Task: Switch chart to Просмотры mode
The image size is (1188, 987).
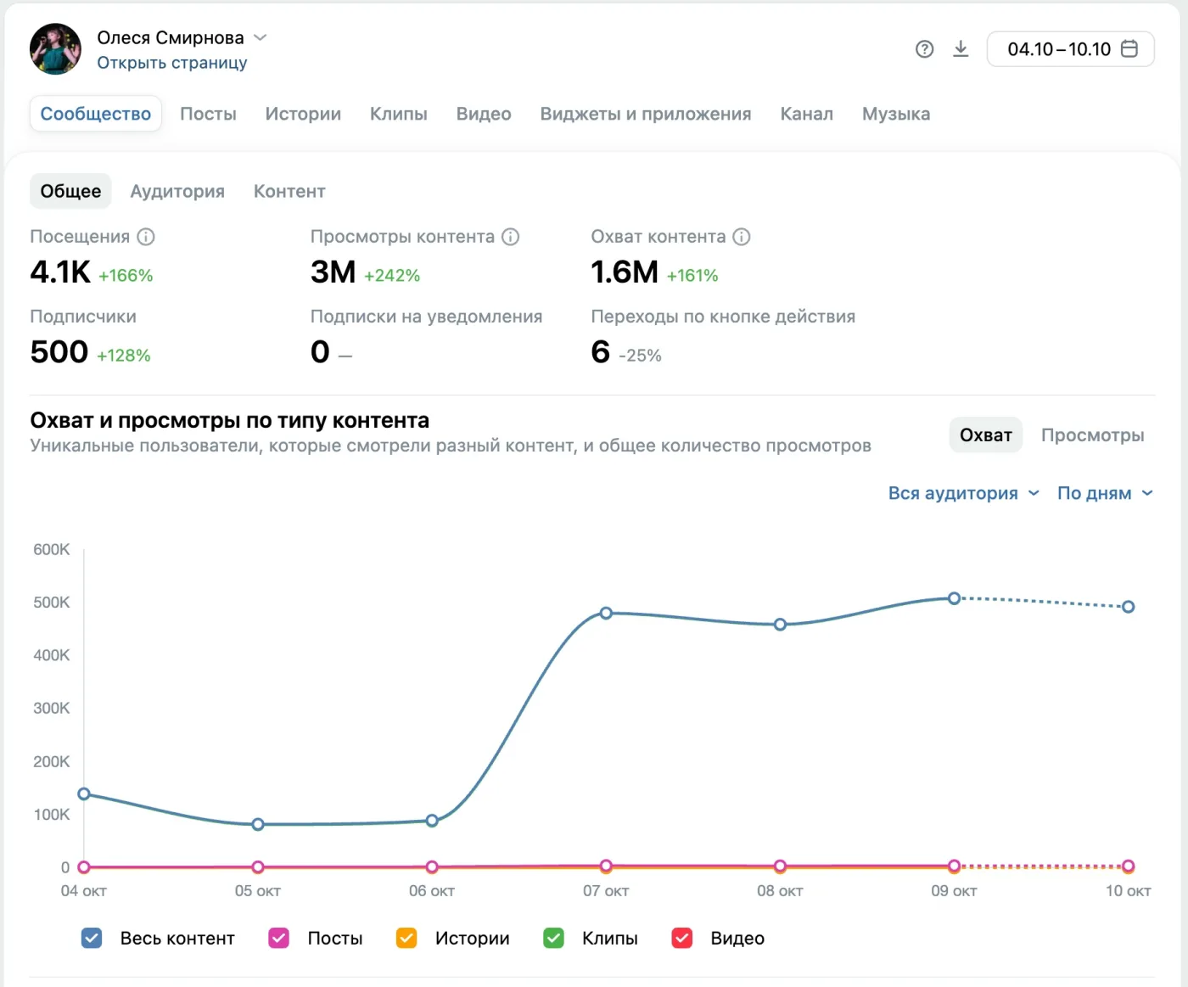Action: [x=1093, y=435]
